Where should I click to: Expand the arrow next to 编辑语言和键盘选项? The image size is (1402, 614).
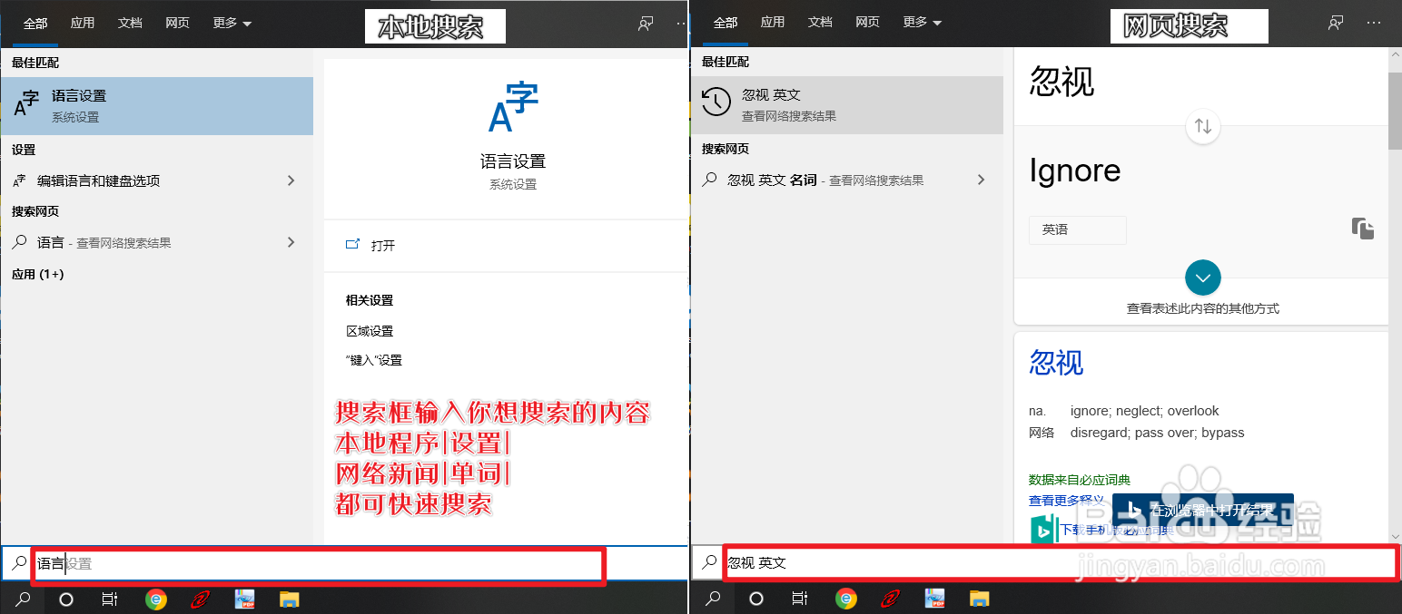click(x=291, y=180)
